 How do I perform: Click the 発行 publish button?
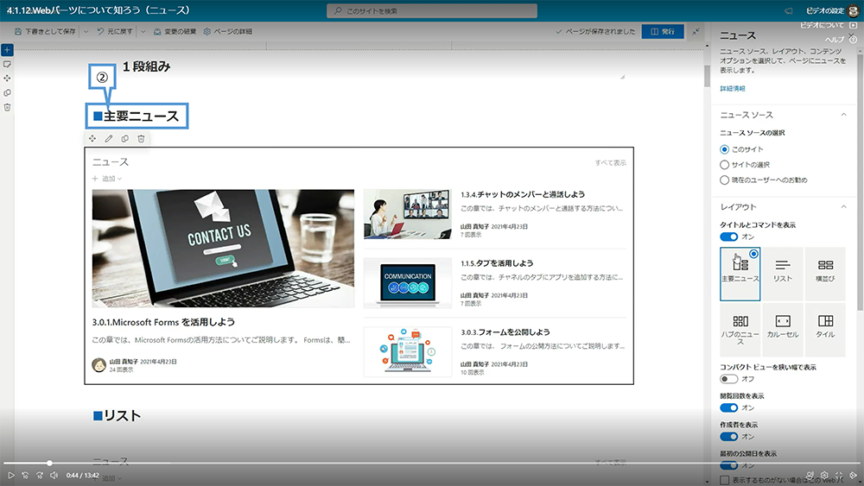coord(663,31)
